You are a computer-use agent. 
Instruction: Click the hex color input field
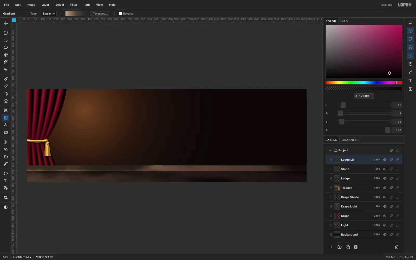[364, 96]
